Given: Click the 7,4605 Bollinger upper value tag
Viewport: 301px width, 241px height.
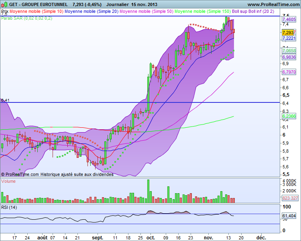Looking at the screenshot, I should click(289, 19).
